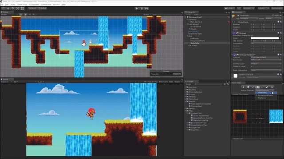Open the Tilemap Renderer gear menu
Viewport: 284px width, 159px height.
[281, 55]
